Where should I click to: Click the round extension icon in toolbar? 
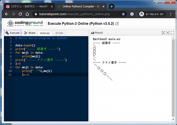point(132,14)
